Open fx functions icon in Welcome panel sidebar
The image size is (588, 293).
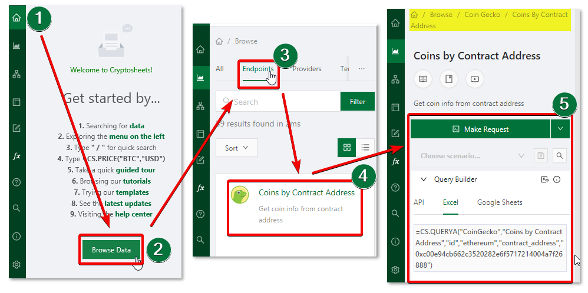coord(16,157)
